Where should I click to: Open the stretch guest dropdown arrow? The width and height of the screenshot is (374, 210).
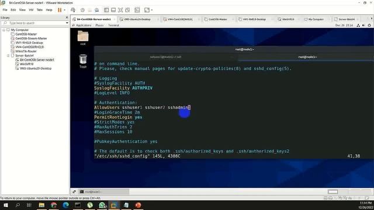(152, 10)
